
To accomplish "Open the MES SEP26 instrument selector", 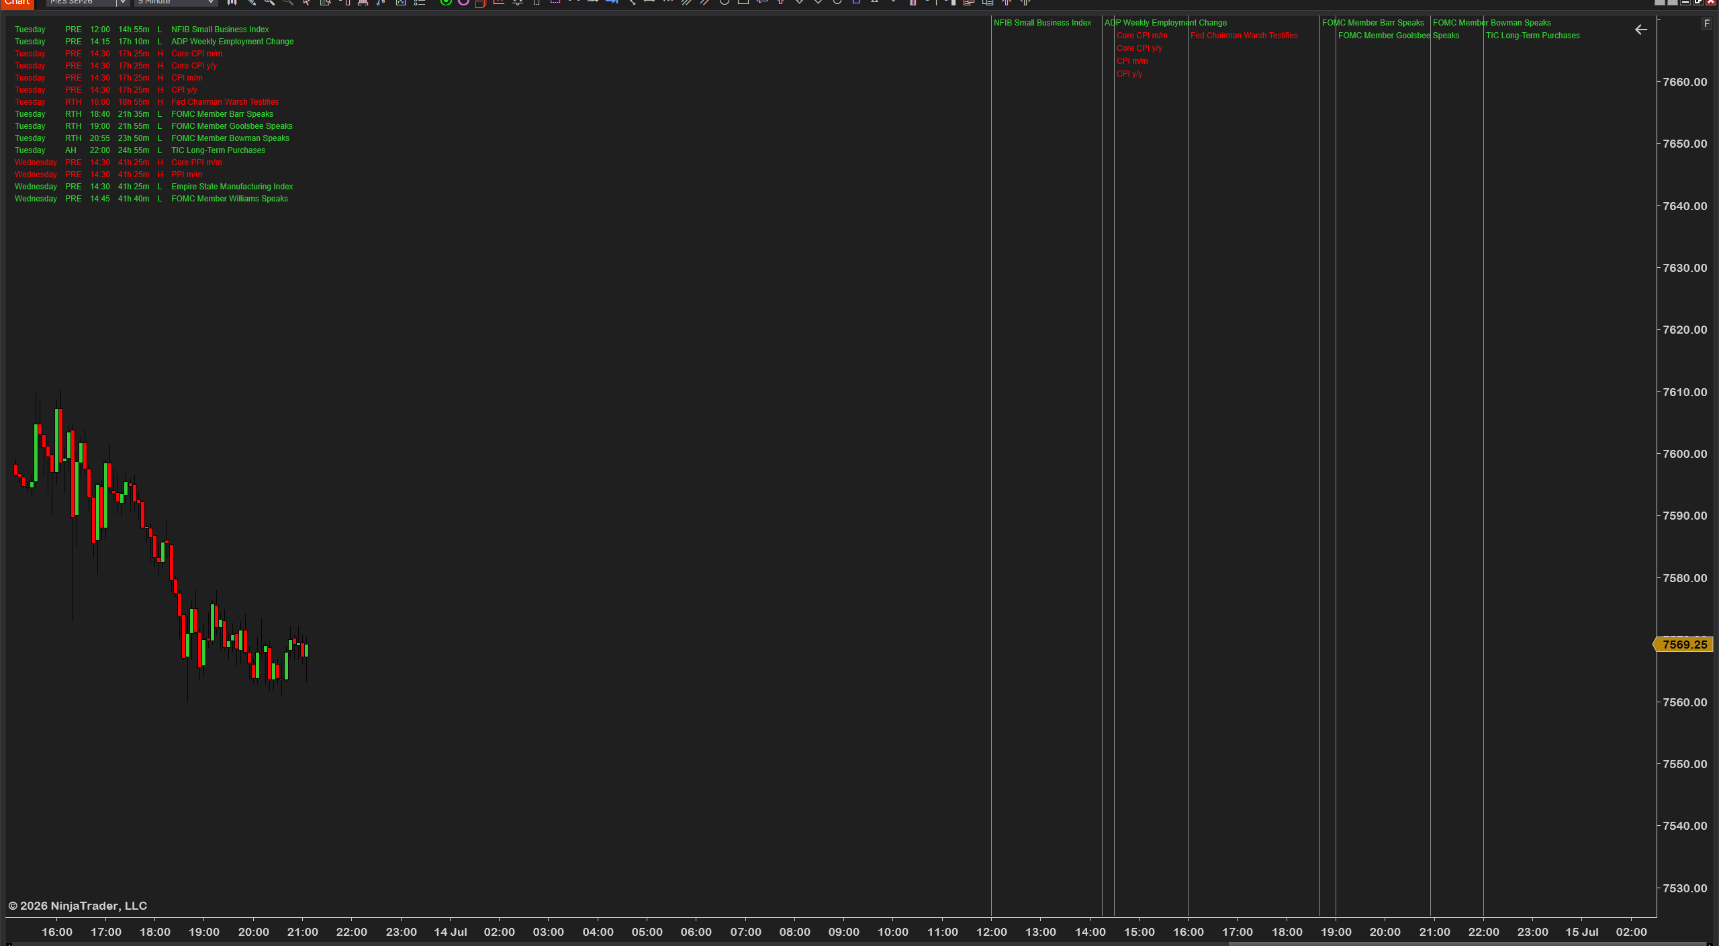I will [87, 3].
